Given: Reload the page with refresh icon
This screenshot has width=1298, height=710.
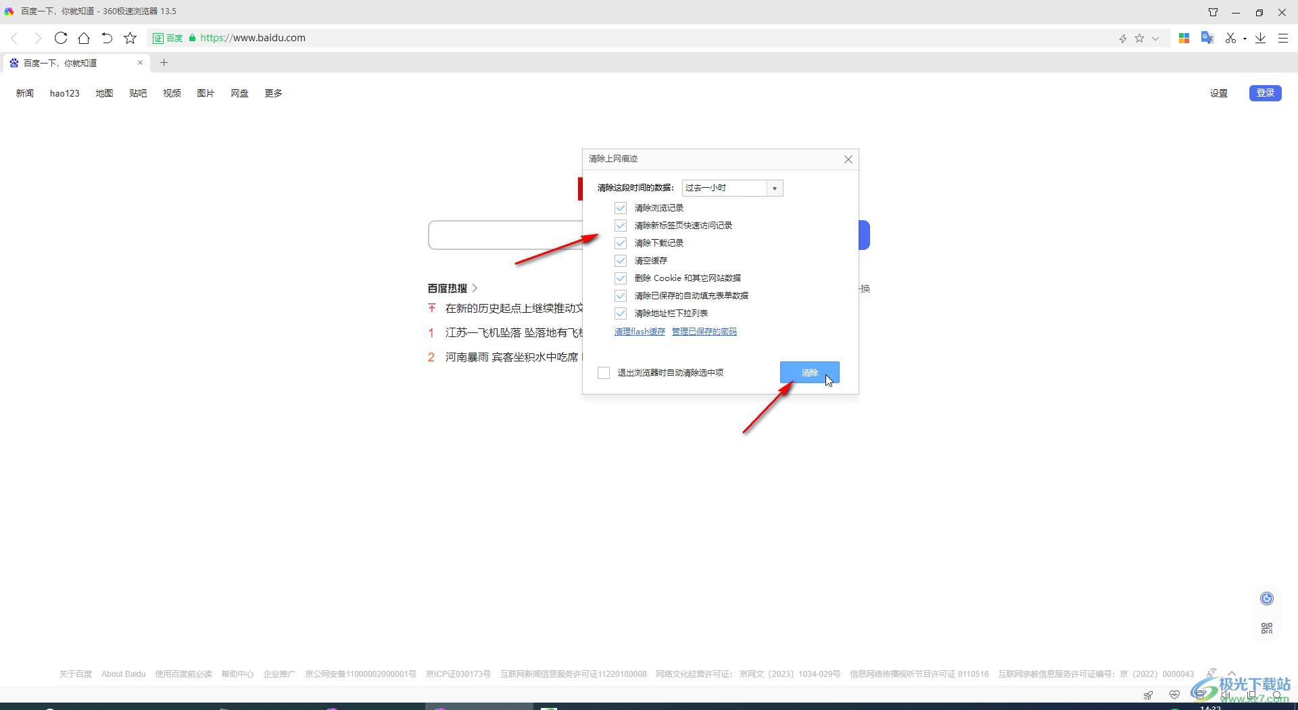Looking at the screenshot, I should (x=61, y=38).
